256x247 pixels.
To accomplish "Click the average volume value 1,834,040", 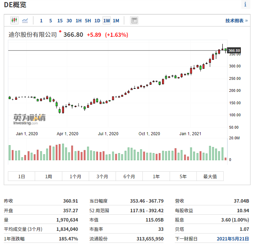I will pos(67,229).
